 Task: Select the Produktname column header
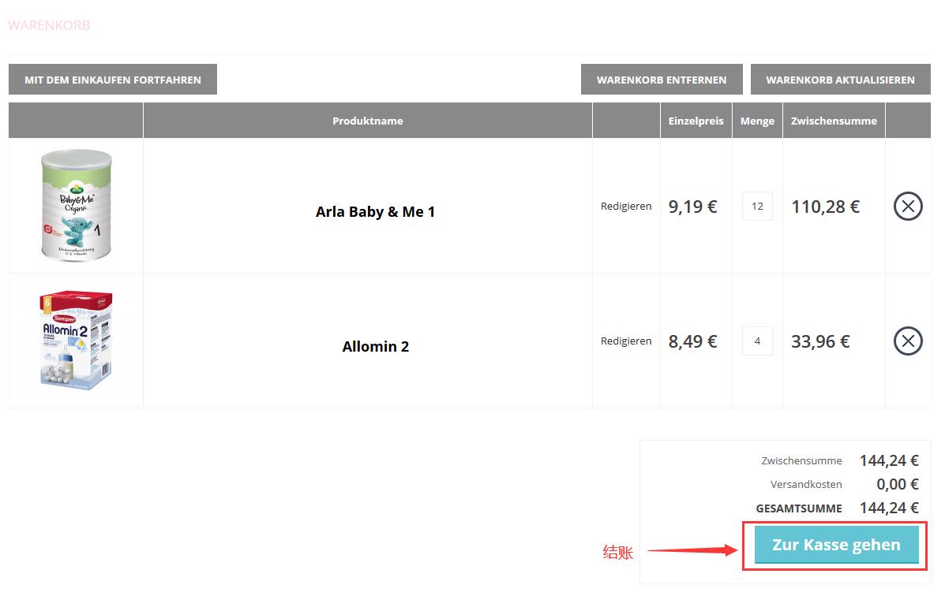[x=368, y=121]
